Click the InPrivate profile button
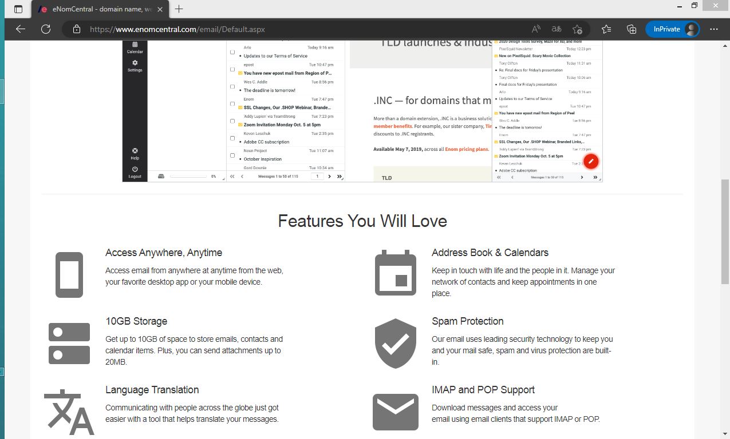This screenshot has height=439, width=730. coord(672,29)
